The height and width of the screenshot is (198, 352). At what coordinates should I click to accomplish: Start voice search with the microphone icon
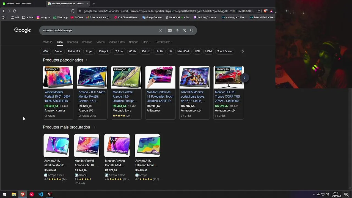pos(177,31)
